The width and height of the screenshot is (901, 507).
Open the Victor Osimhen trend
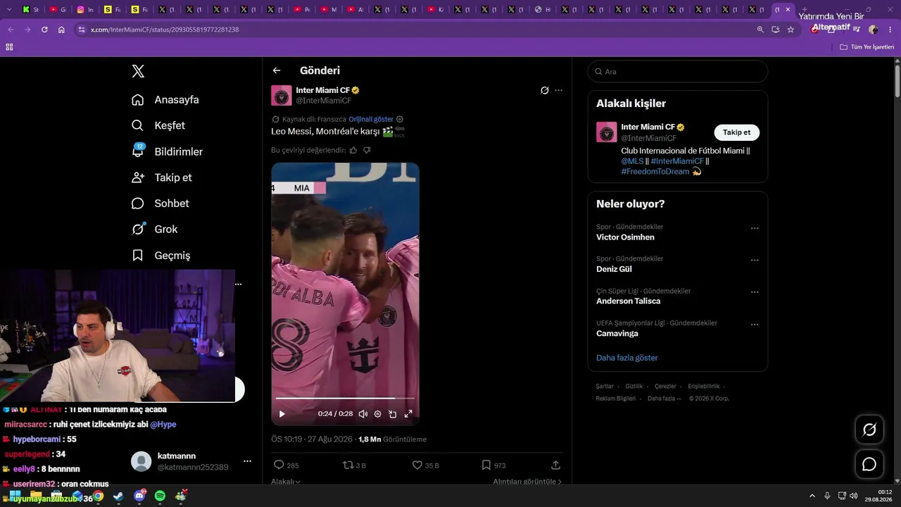625,237
